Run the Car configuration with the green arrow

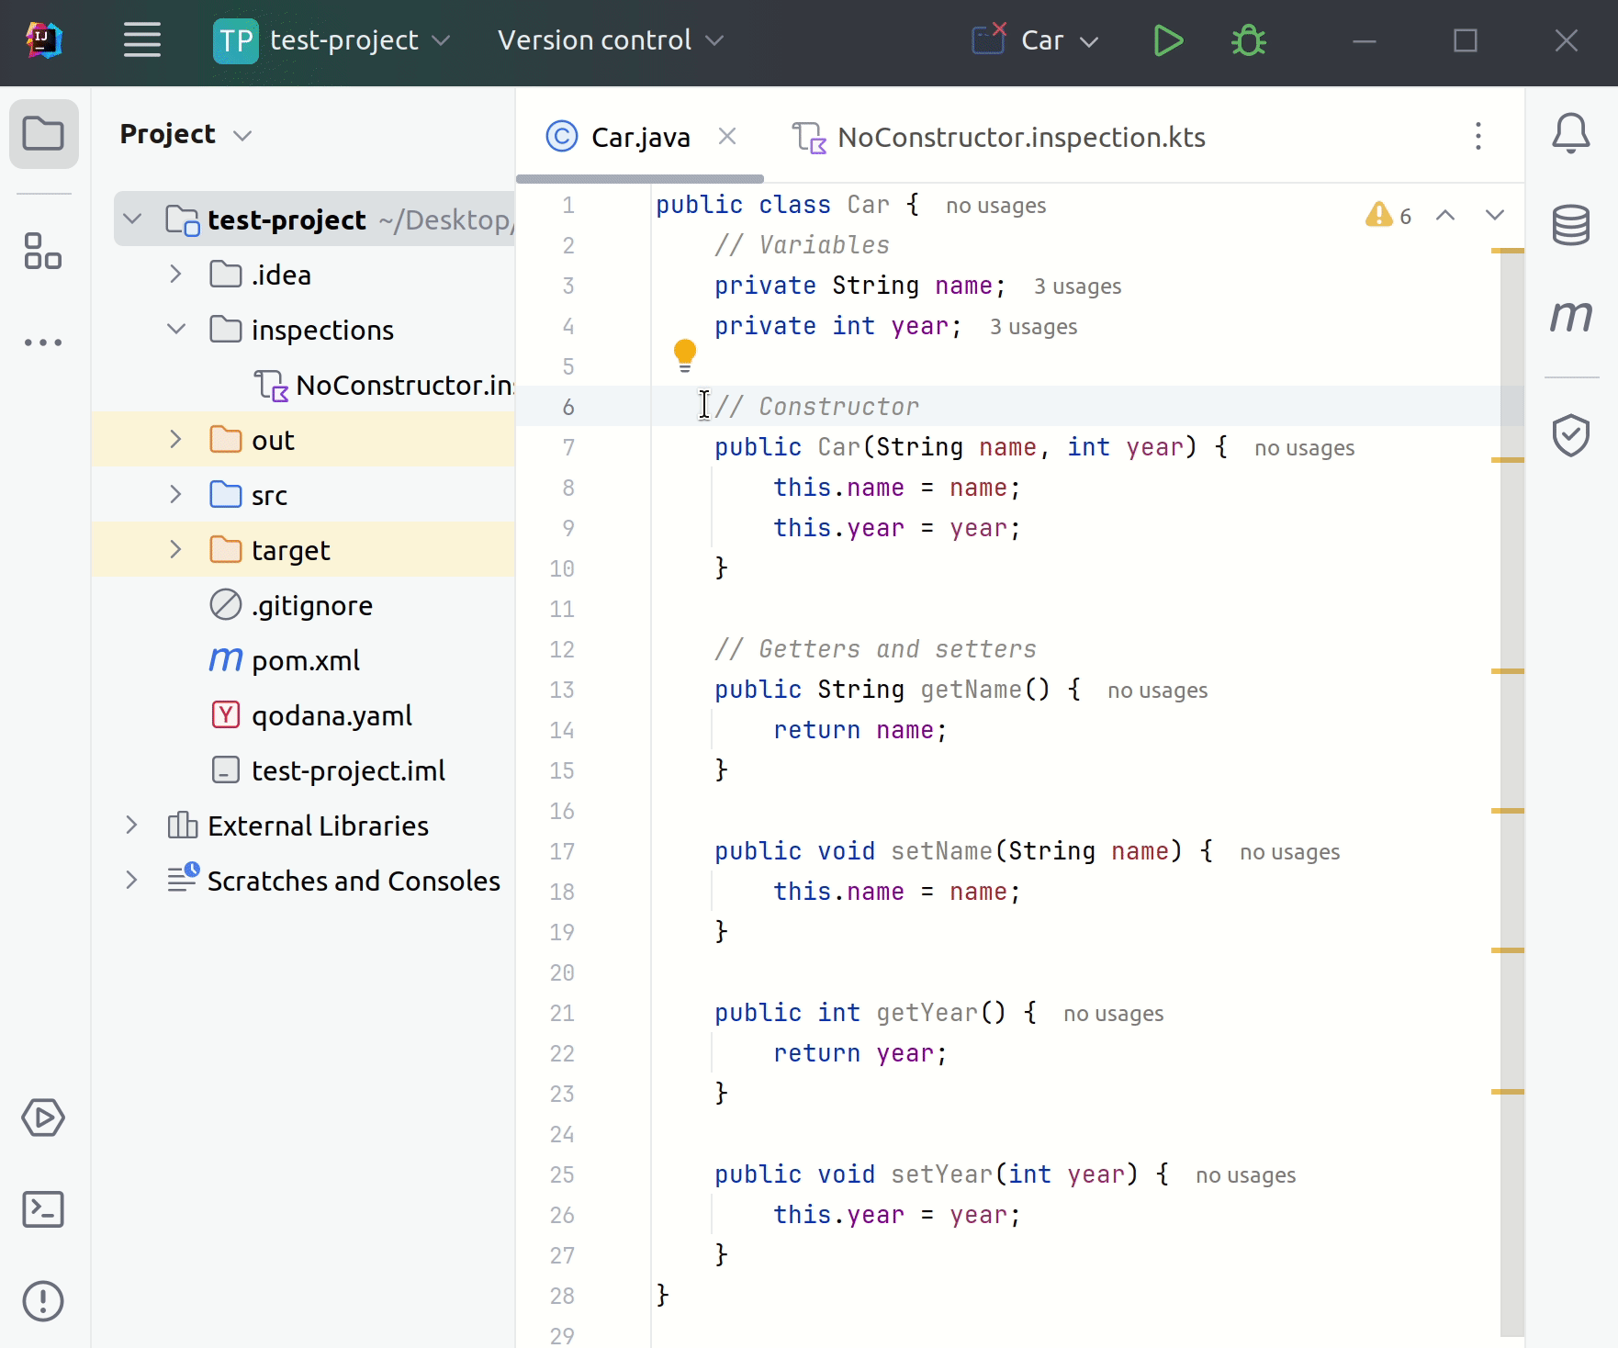point(1168,40)
